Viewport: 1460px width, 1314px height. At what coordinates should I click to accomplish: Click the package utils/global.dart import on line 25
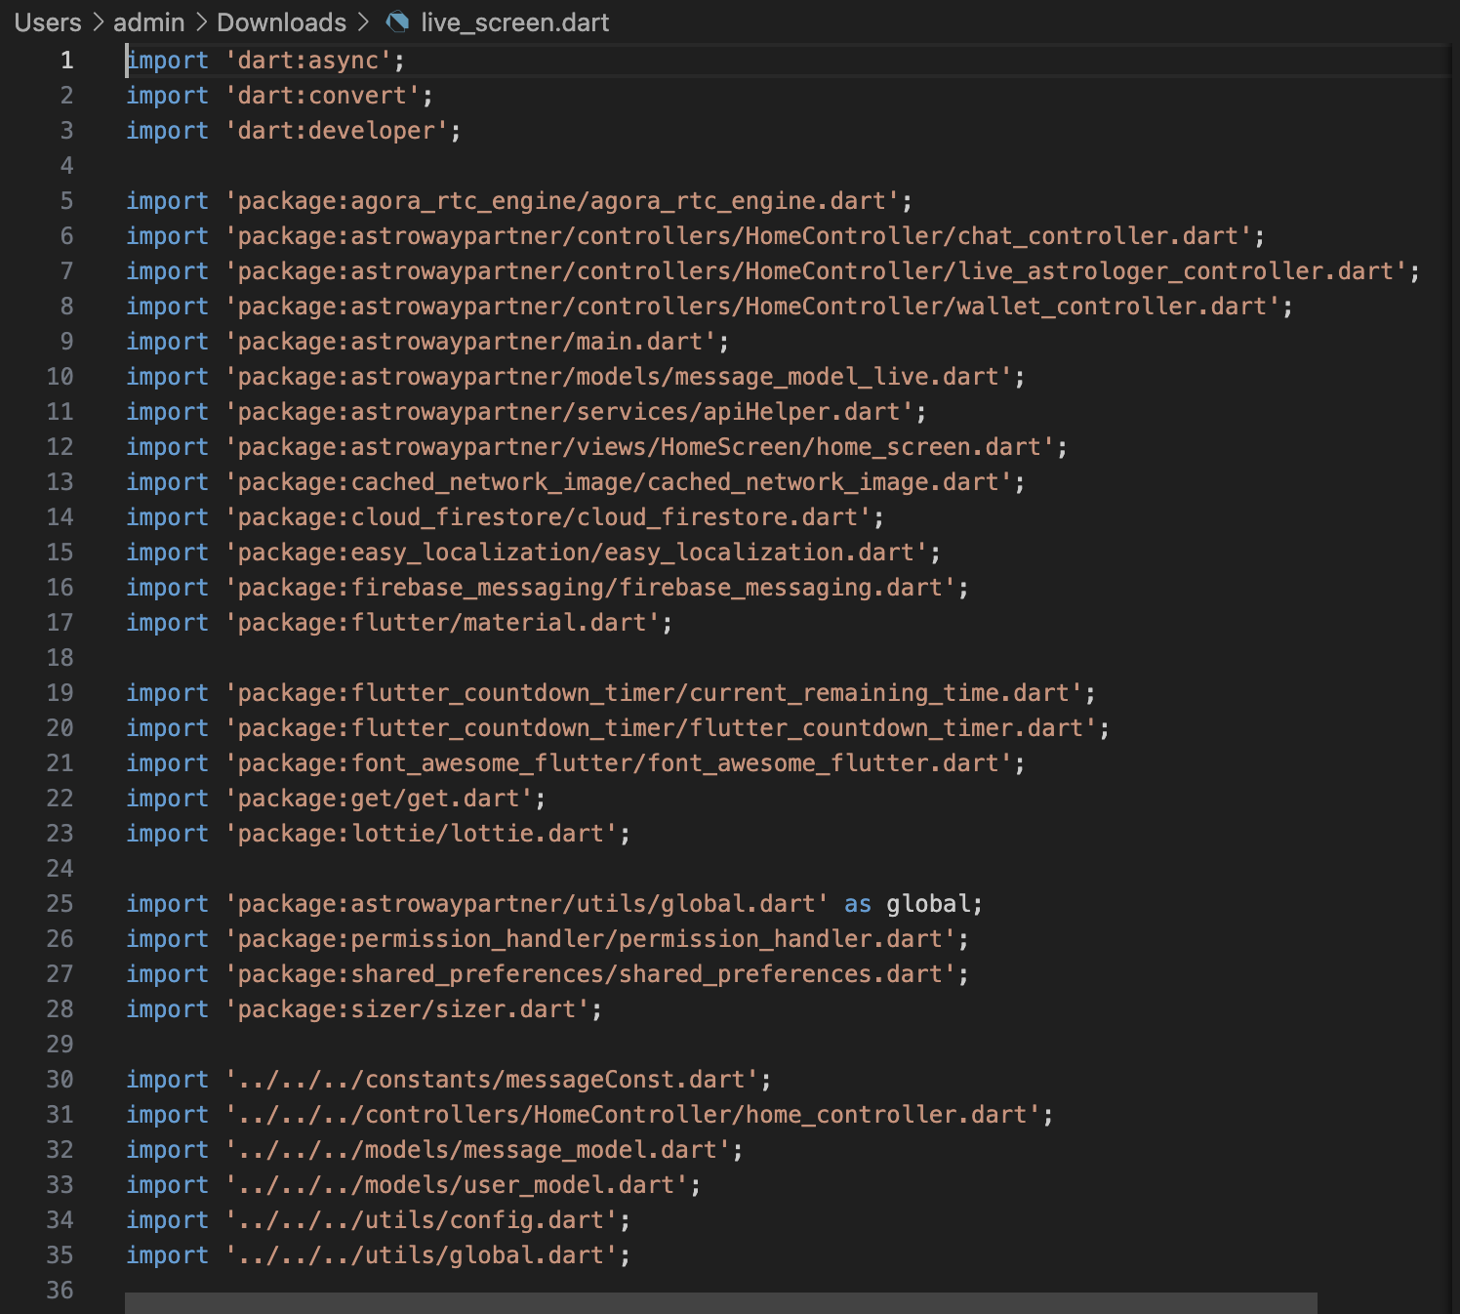click(527, 904)
